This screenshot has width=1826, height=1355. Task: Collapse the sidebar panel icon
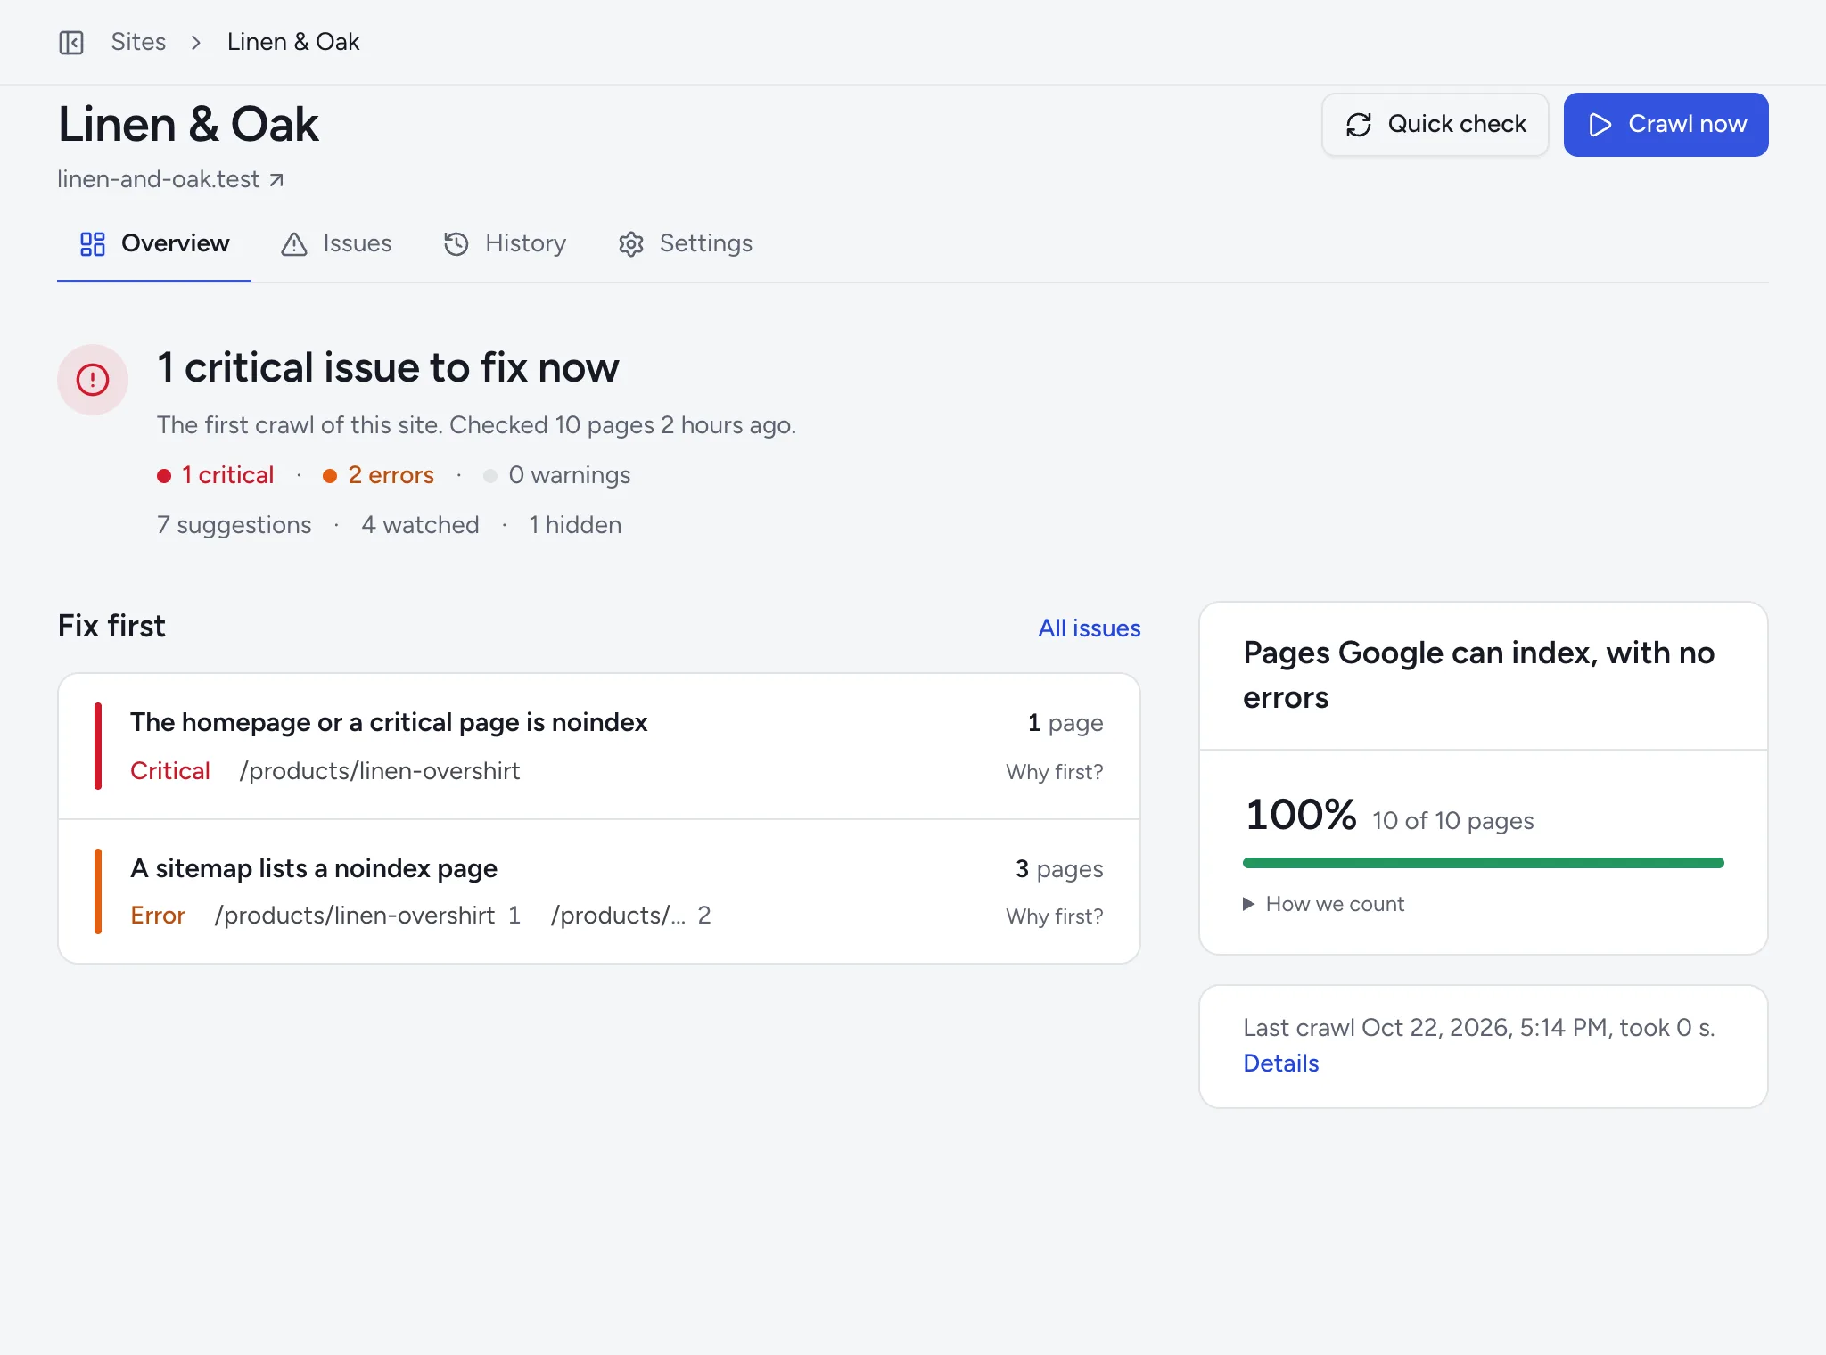[71, 42]
